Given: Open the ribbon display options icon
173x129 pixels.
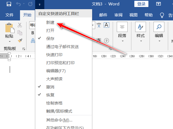Looking at the screenshot, I should [158, 4].
